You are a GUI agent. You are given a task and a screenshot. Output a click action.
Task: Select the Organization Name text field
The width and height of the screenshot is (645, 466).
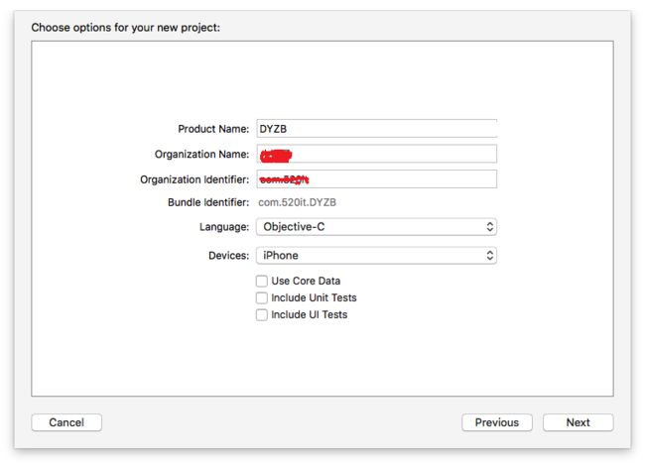click(x=376, y=154)
